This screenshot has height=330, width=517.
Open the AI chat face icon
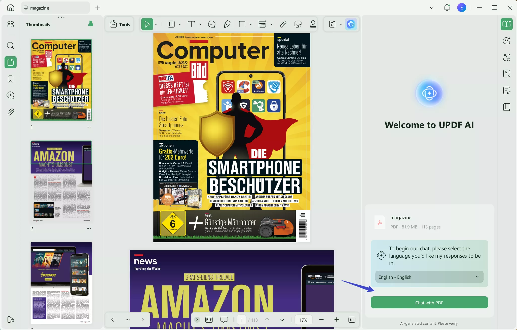pyautogui.click(x=506, y=40)
